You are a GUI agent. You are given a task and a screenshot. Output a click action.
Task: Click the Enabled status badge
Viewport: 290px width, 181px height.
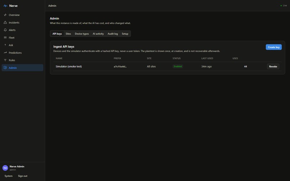click(178, 66)
